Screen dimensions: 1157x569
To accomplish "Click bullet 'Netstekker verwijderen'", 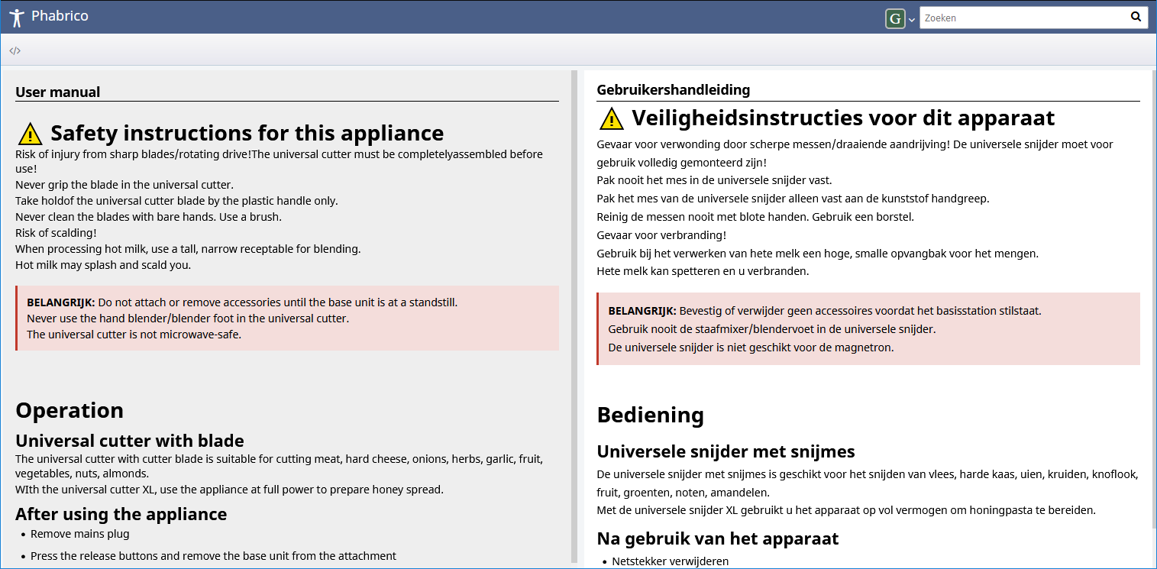I will point(671,561).
